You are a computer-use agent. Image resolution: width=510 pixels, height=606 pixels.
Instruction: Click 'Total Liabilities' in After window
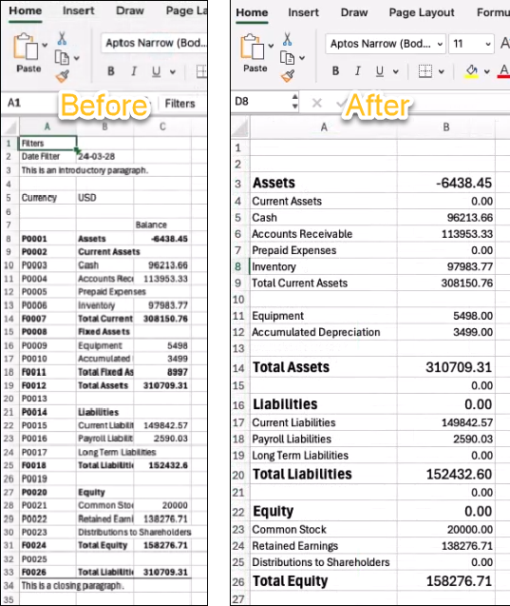(x=323, y=474)
